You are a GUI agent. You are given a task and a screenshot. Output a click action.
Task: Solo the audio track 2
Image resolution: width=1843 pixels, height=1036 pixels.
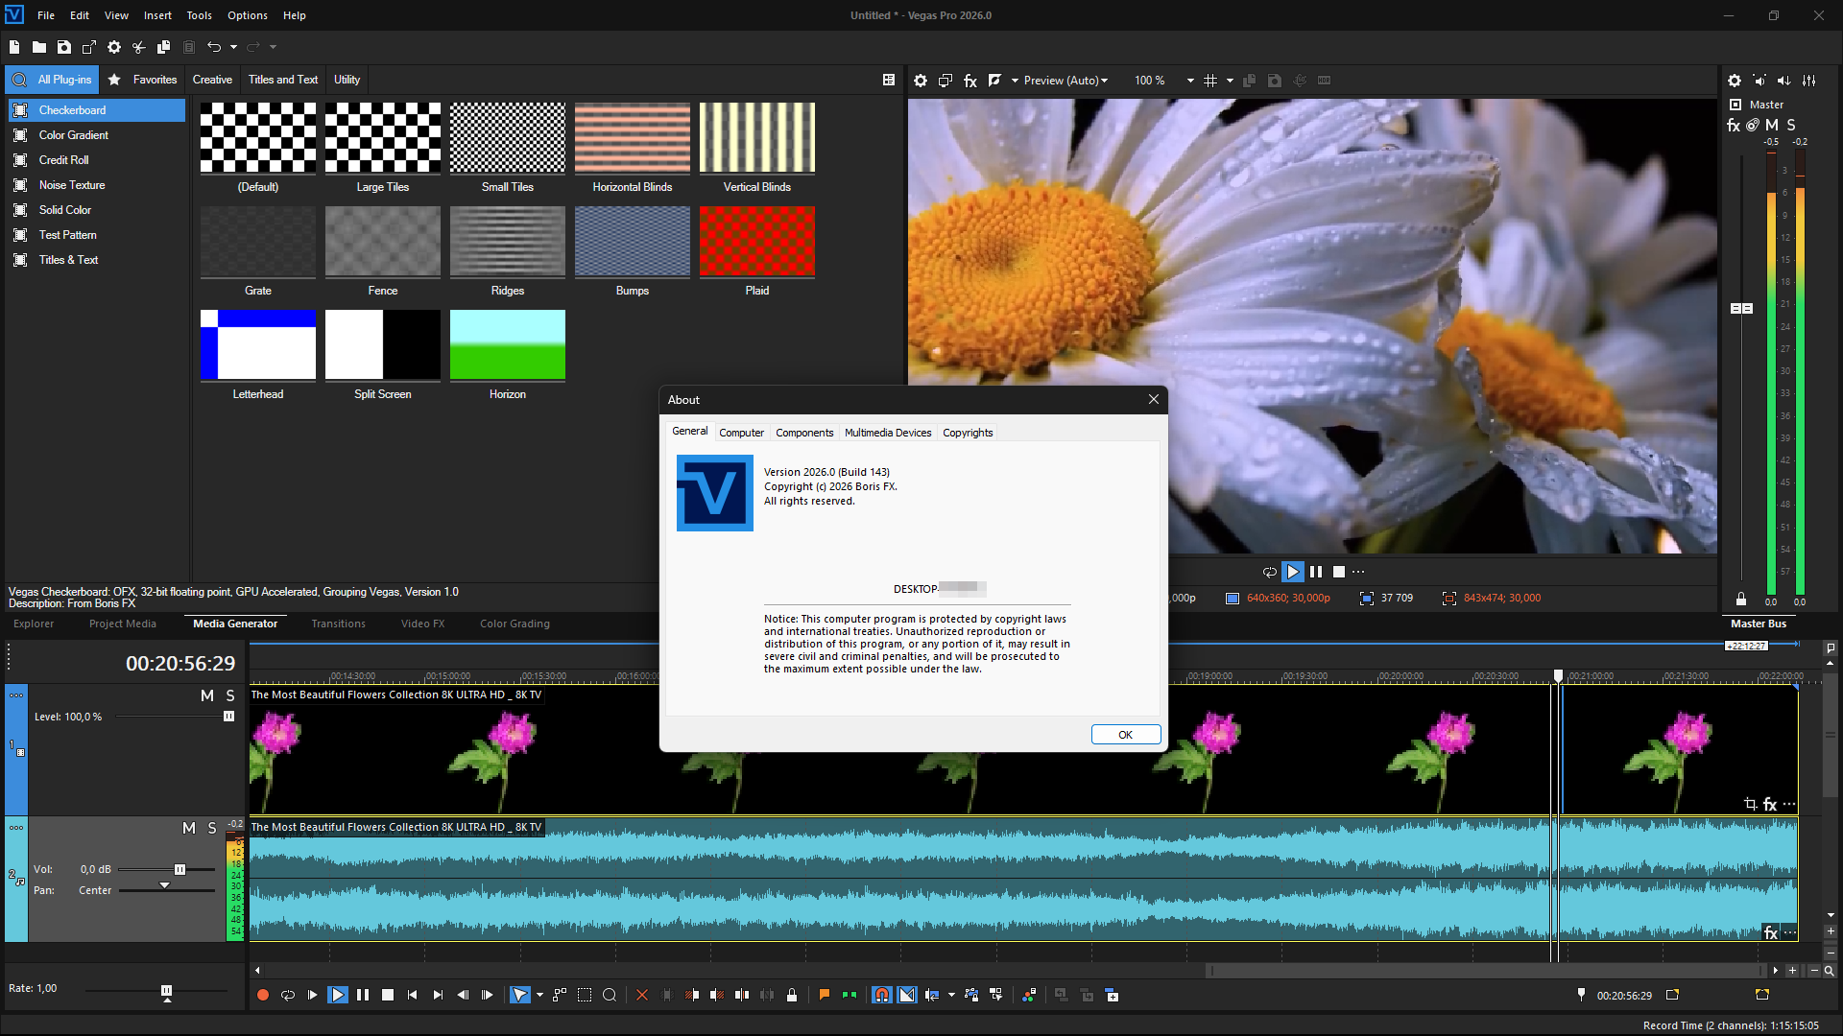tap(212, 828)
